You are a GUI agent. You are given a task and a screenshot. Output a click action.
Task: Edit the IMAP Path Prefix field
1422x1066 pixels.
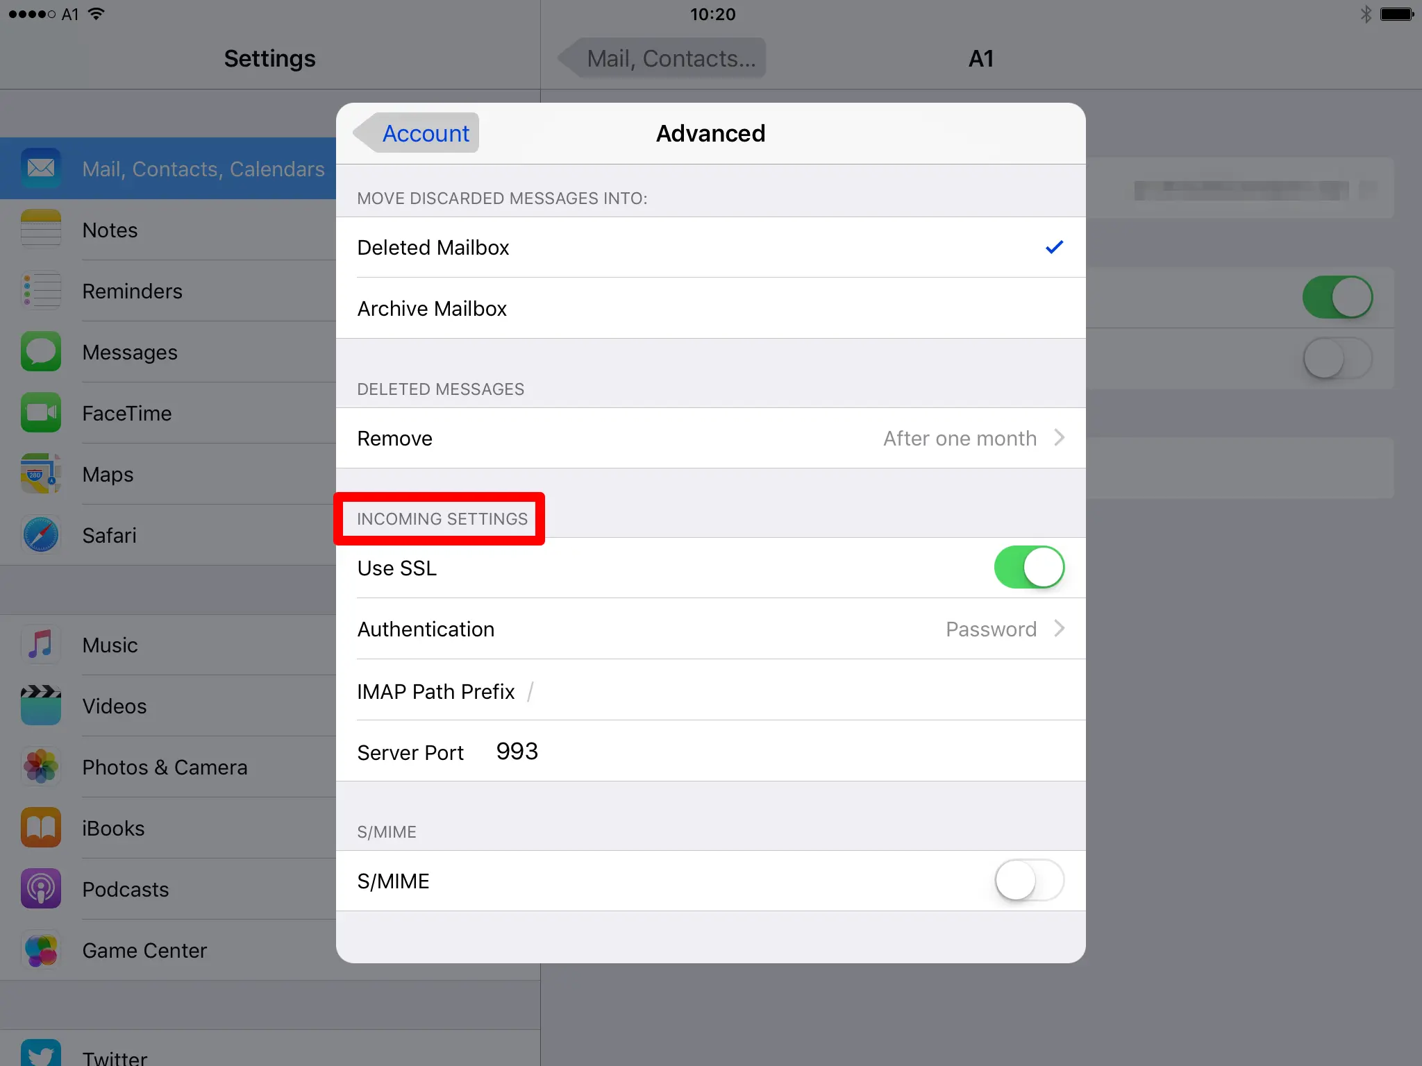click(x=764, y=691)
